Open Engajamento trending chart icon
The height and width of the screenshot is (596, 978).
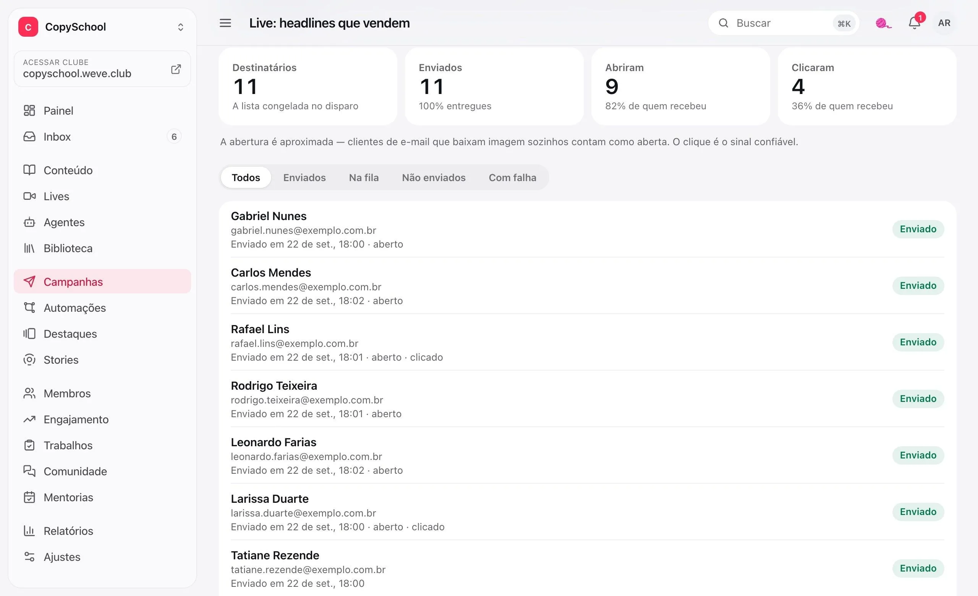tap(29, 419)
